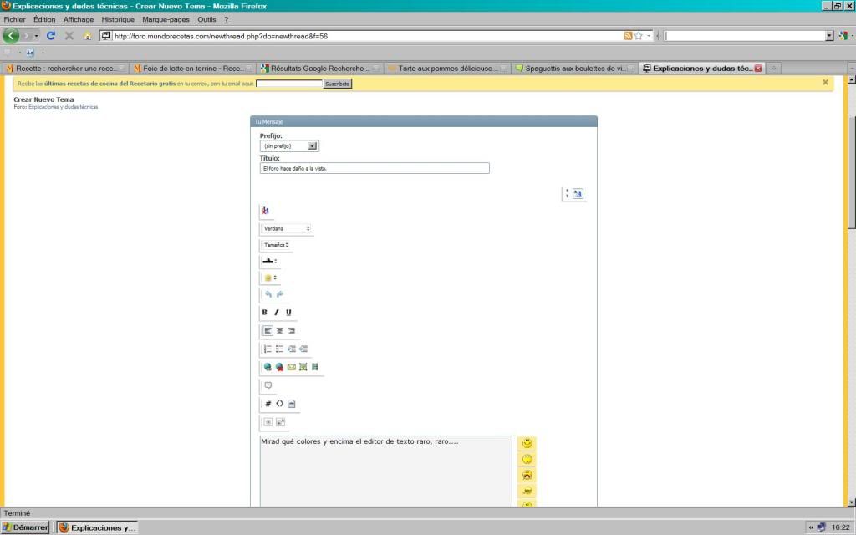Switch editor mode with the A/A icon
The width and height of the screenshot is (856, 535).
click(578, 194)
